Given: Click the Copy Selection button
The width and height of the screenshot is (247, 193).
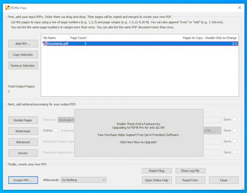Looking at the screenshot, I should [23, 55].
